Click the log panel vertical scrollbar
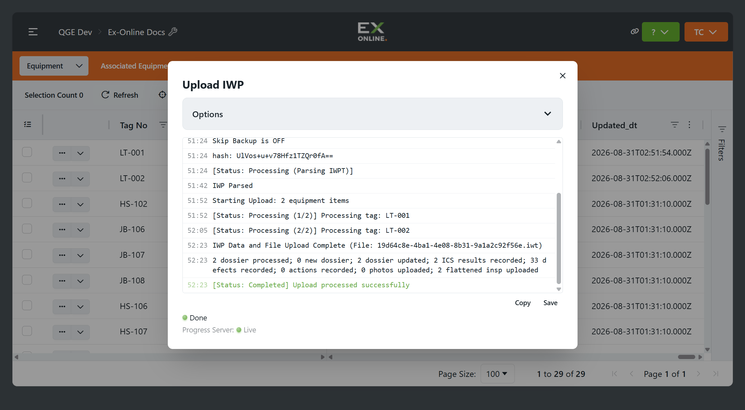Image resolution: width=745 pixels, height=410 pixels. pos(559,239)
